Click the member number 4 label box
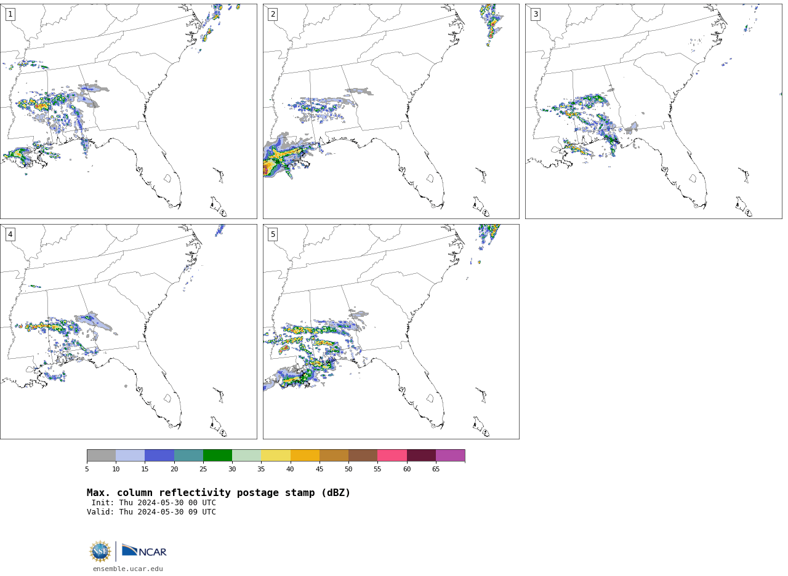 10,234
